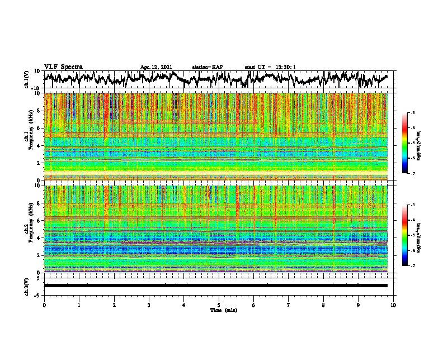Click the time axis tick label "5"
443x342 pixels.
tap(219, 305)
